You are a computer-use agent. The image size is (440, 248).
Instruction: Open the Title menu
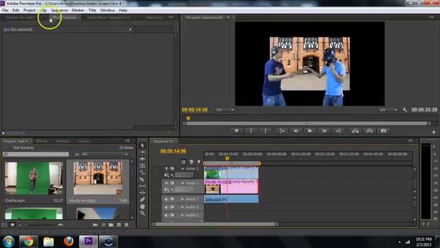[x=92, y=10]
